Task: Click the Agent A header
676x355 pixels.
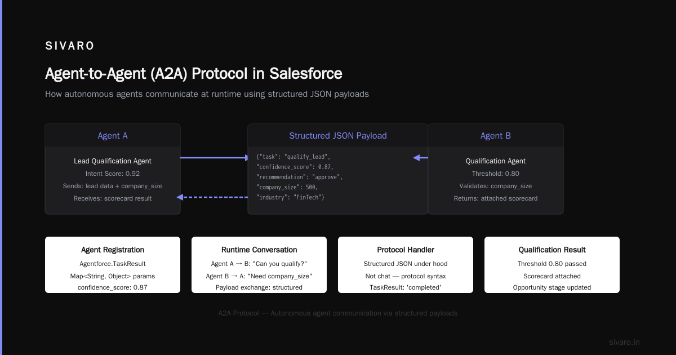Action: [113, 136]
